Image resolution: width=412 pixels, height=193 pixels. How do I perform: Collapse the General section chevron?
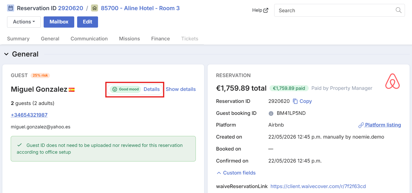(6, 54)
